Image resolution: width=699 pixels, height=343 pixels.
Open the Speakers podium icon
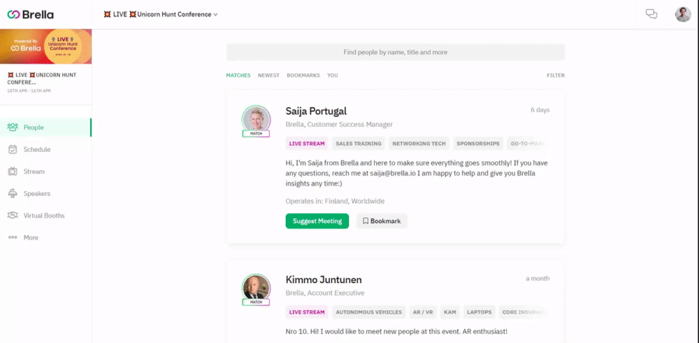pos(13,194)
